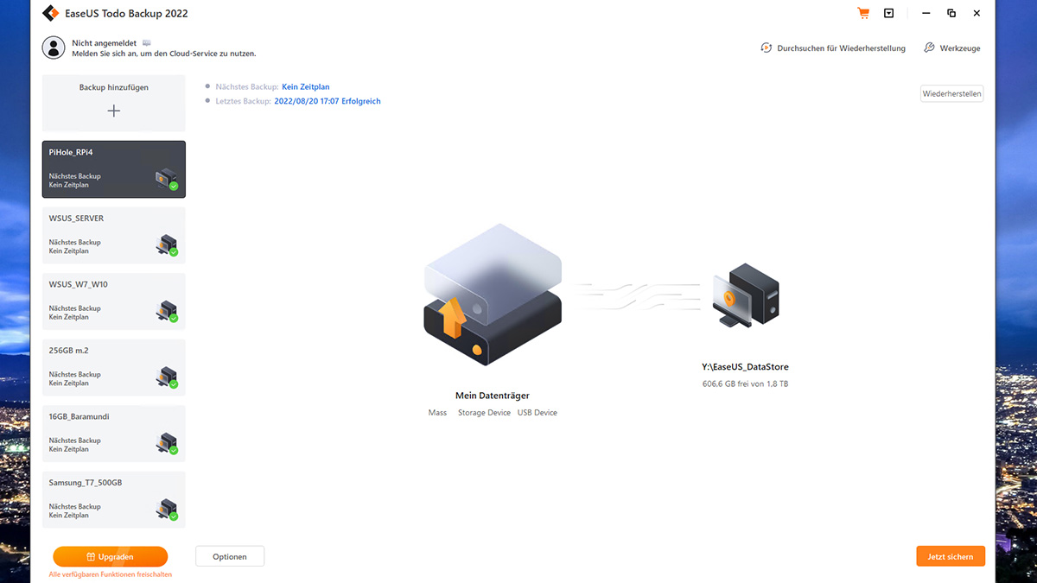Click the Mass Storage Device USB Device text
Image resolution: width=1037 pixels, height=583 pixels.
point(493,413)
